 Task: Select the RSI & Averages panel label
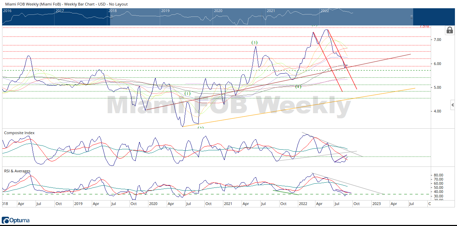point(17,171)
